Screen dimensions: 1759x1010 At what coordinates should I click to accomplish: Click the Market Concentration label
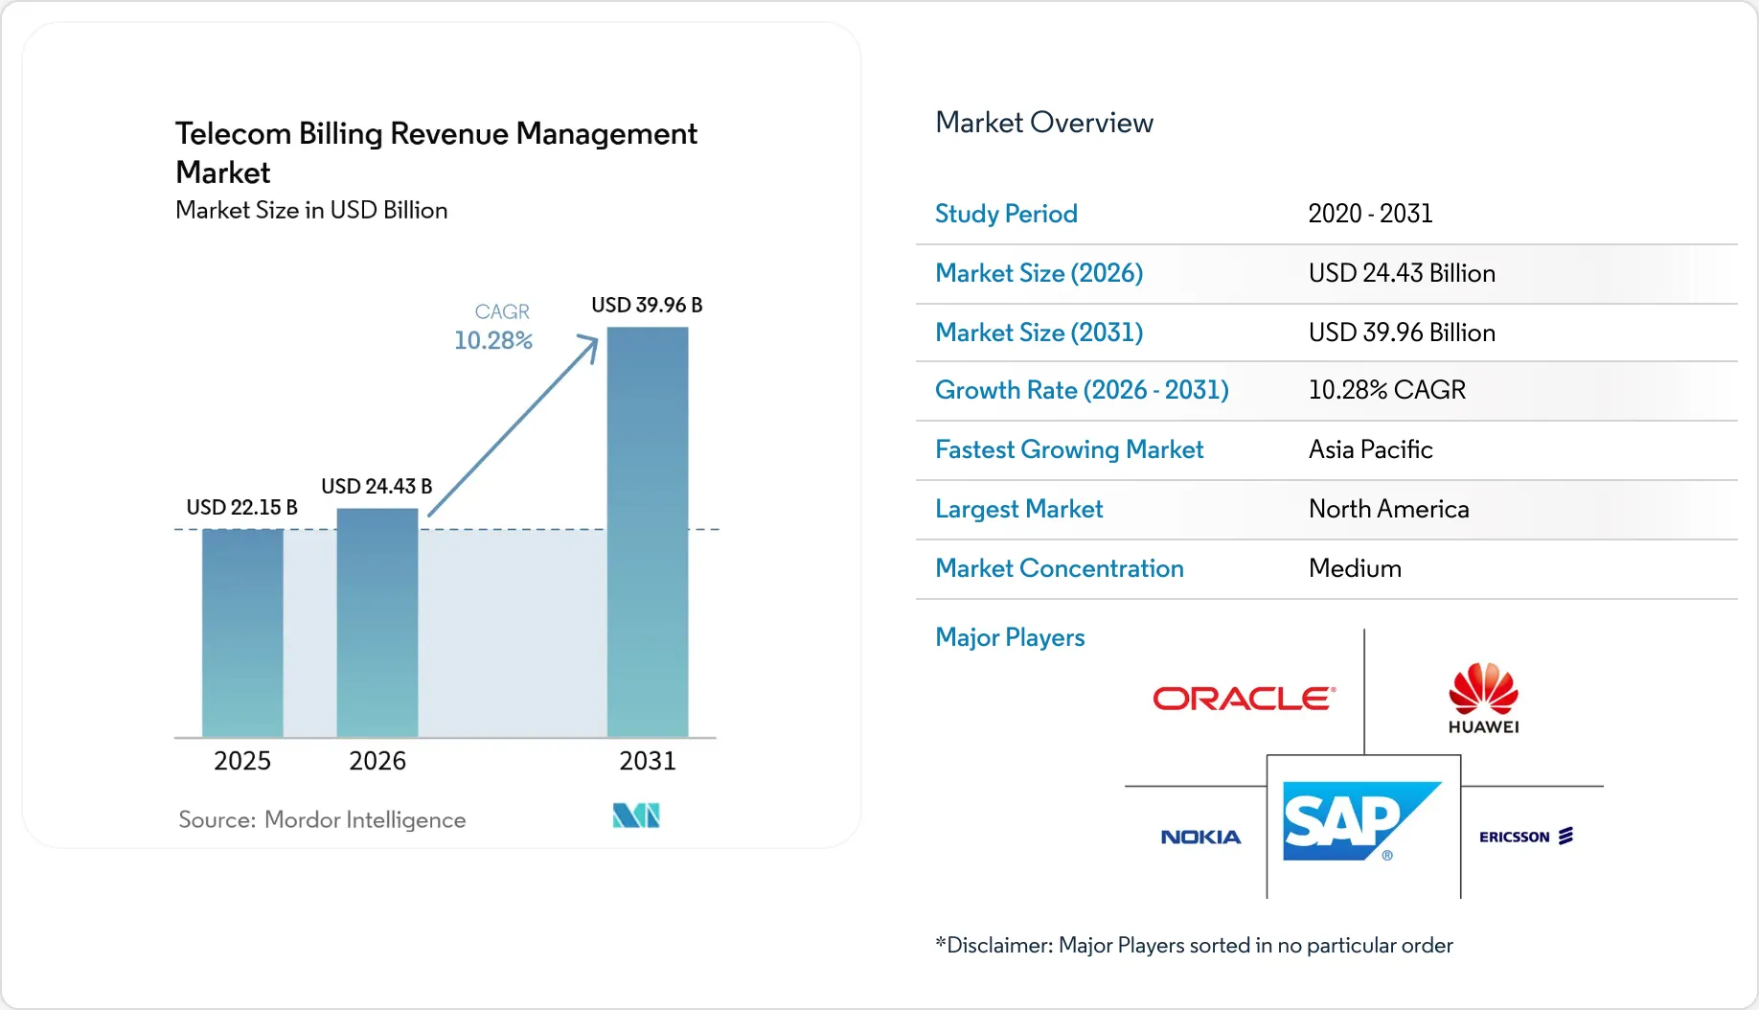tap(1060, 568)
